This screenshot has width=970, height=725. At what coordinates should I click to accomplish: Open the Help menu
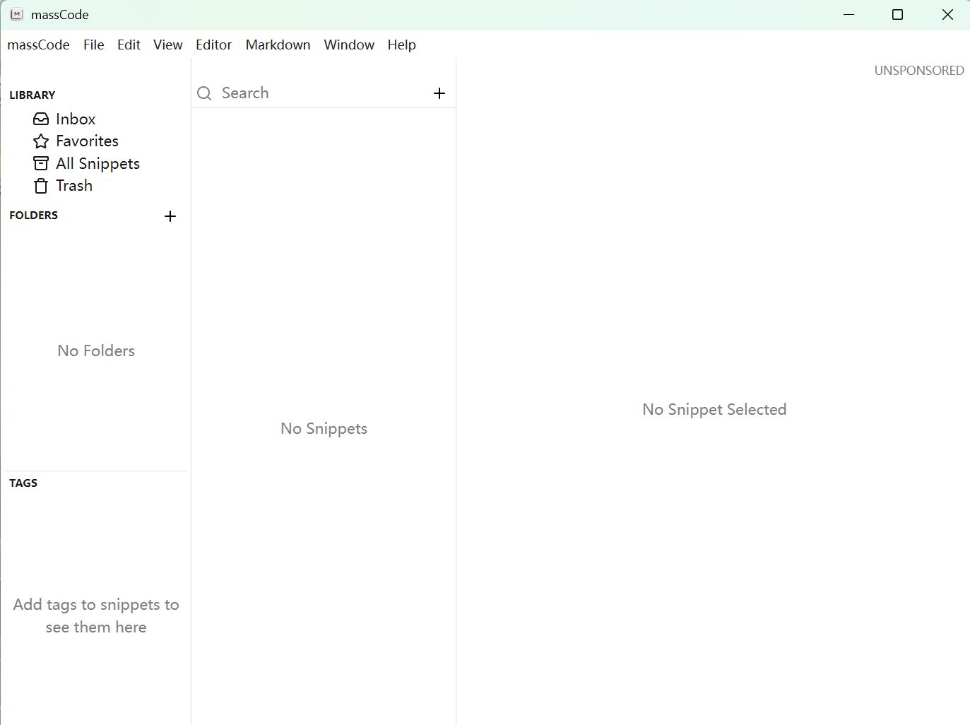401,45
